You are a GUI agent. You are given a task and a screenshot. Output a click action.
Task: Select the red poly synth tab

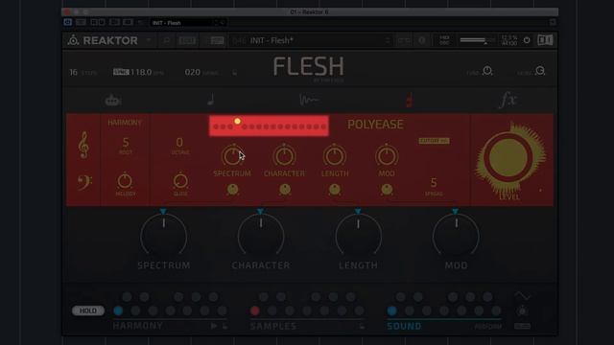point(409,100)
